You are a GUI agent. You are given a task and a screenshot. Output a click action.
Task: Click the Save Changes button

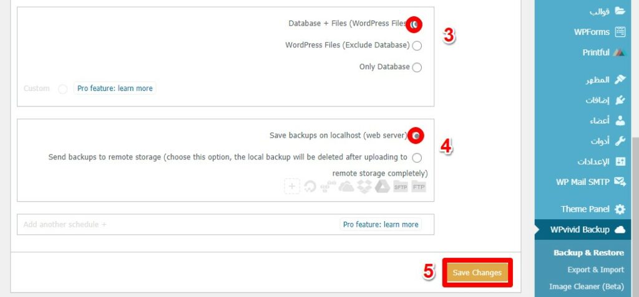(477, 273)
